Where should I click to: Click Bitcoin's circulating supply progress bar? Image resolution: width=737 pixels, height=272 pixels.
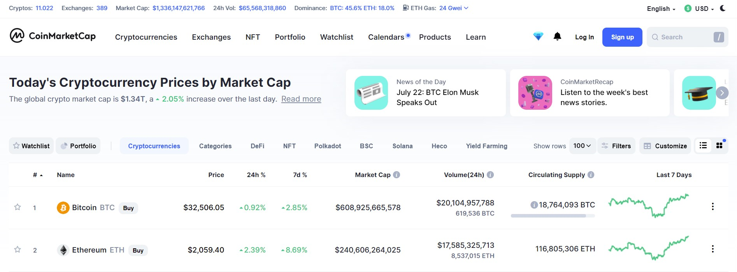(553, 216)
